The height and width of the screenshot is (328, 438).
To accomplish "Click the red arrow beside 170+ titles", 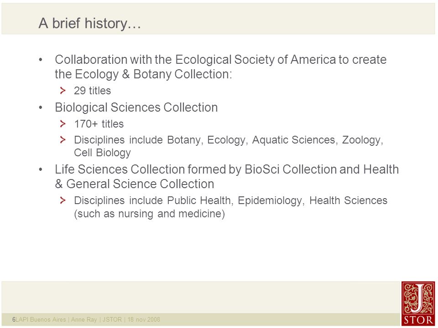I will [x=63, y=123].
